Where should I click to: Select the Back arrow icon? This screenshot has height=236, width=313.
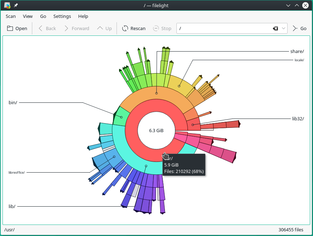[x=40, y=28]
